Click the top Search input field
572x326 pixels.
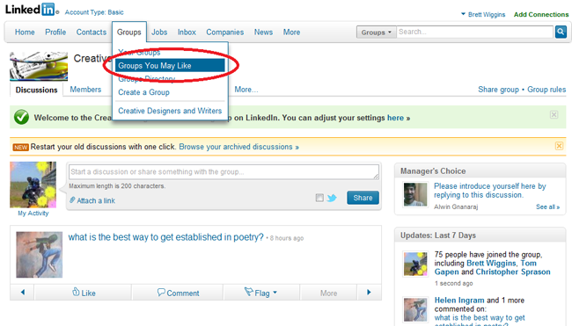click(x=474, y=32)
